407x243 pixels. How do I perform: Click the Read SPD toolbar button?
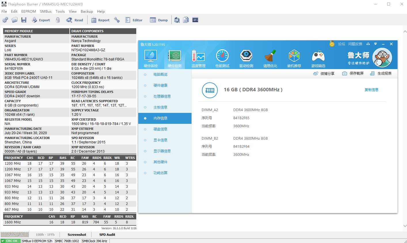coord(75,20)
